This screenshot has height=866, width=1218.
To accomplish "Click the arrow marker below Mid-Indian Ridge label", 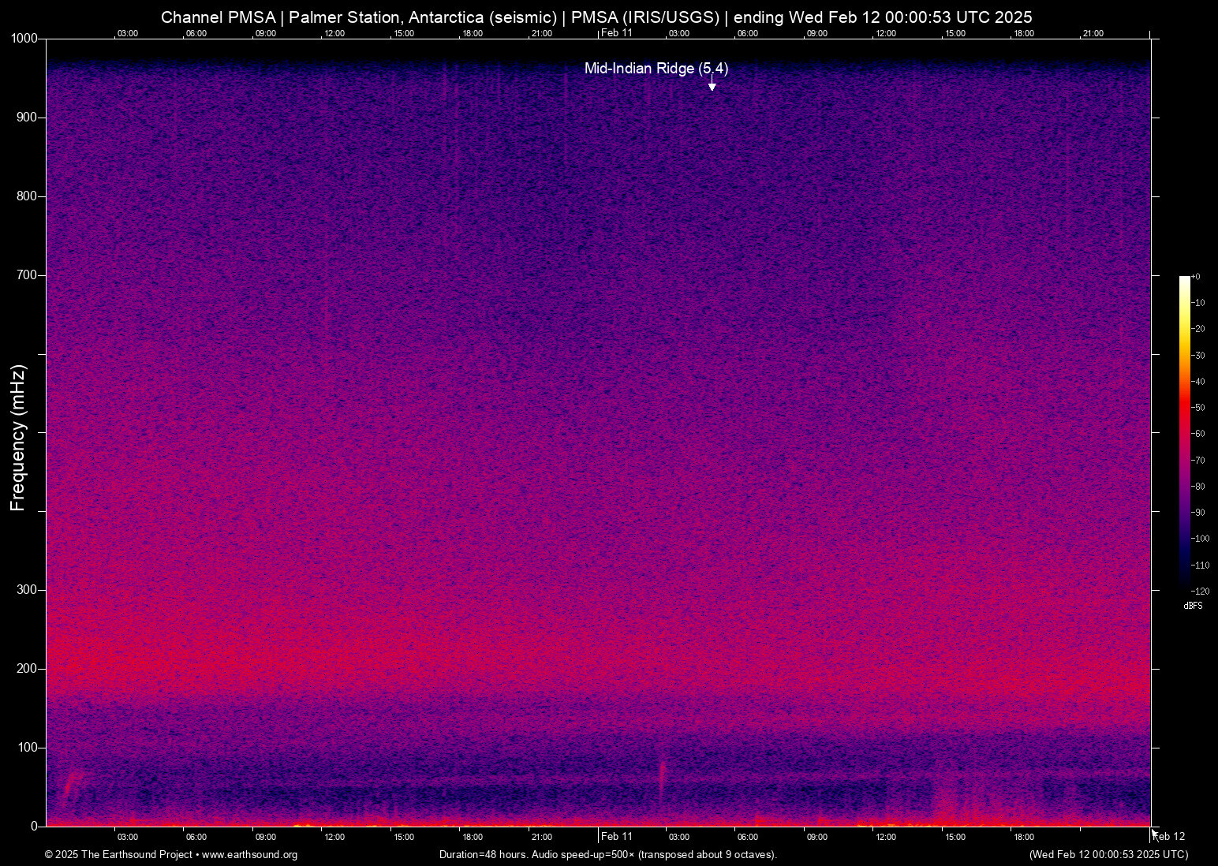I will (x=712, y=84).
